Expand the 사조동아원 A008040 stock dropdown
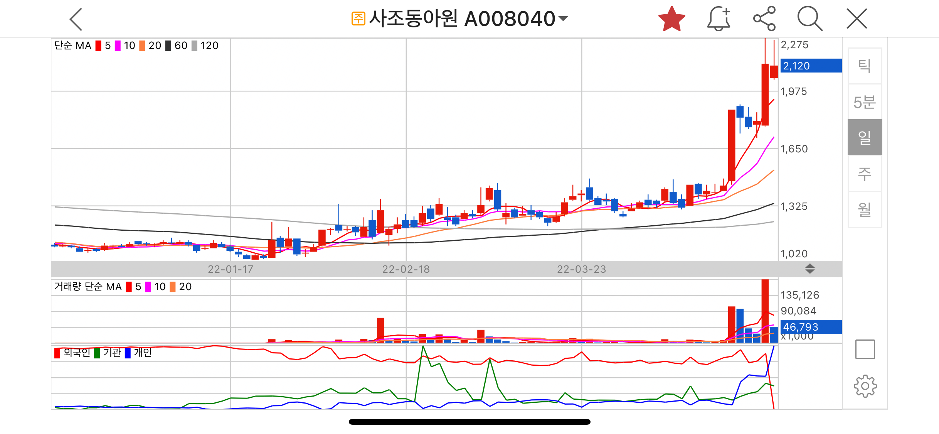Image resolution: width=939 pixels, height=434 pixels. click(x=563, y=19)
